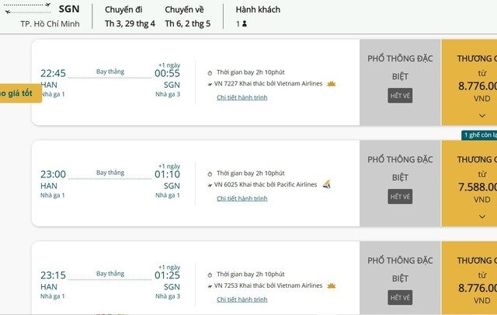Screen dimensions: 497x315
Task: Click the Pacific Airlines logo on VN 6025
Action: (x=326, y=184)
